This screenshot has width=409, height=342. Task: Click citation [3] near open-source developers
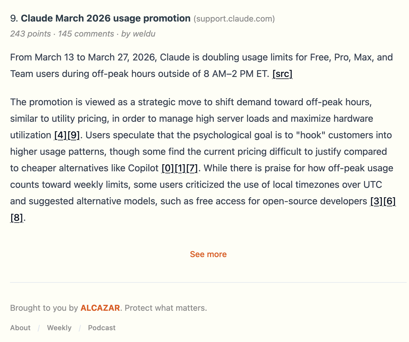coord(376,201)
